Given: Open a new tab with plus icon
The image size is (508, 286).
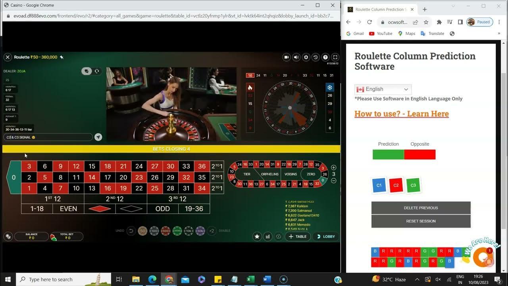Looking at the screenshot, I should click(424, 10).
